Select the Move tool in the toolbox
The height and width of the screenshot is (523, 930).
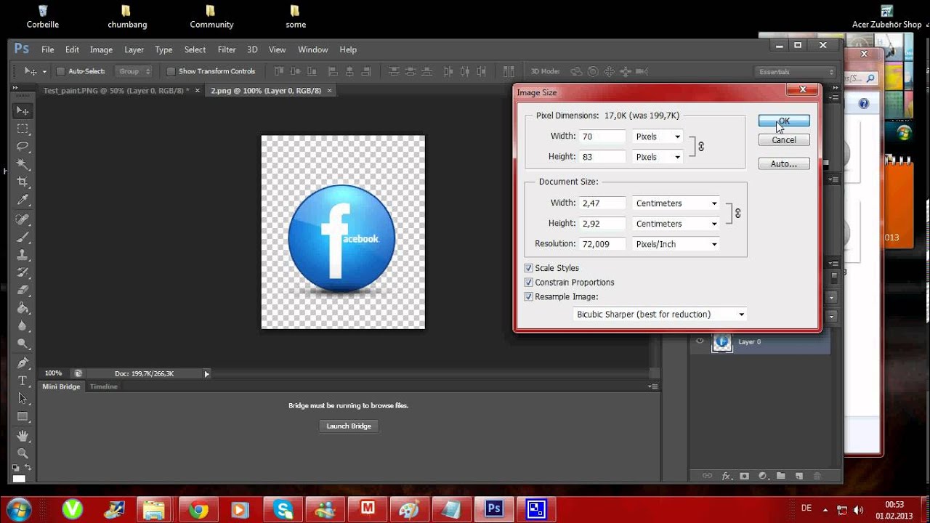(23, 110)
